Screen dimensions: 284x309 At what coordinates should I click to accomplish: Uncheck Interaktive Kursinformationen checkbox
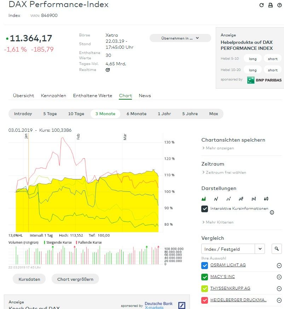204,209
